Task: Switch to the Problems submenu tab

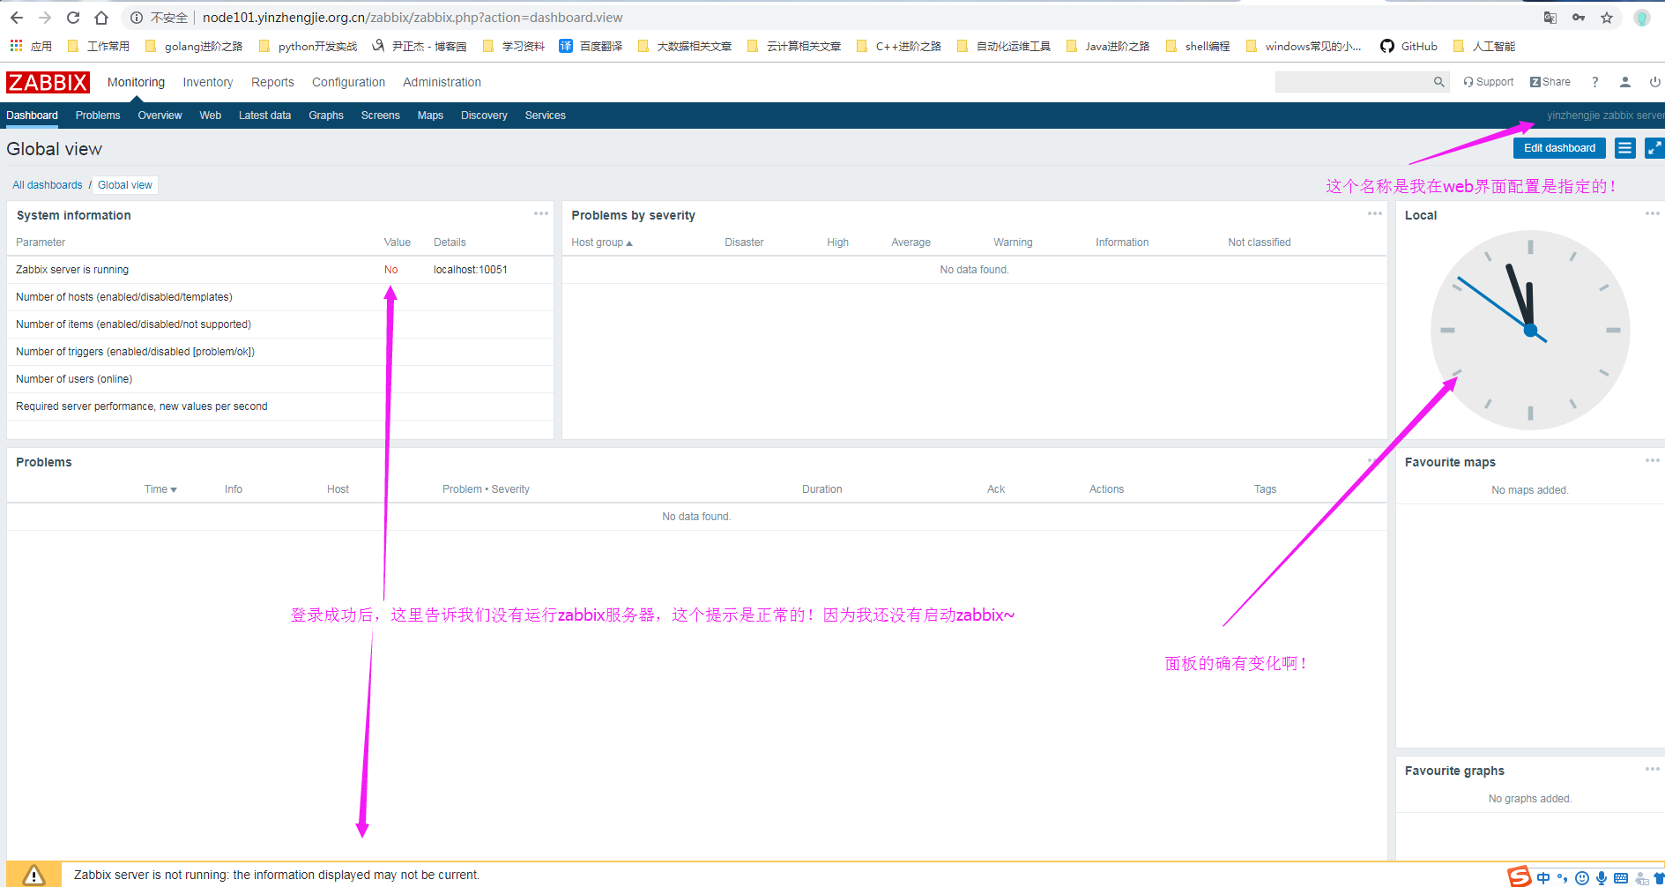Action: (98, 116)
